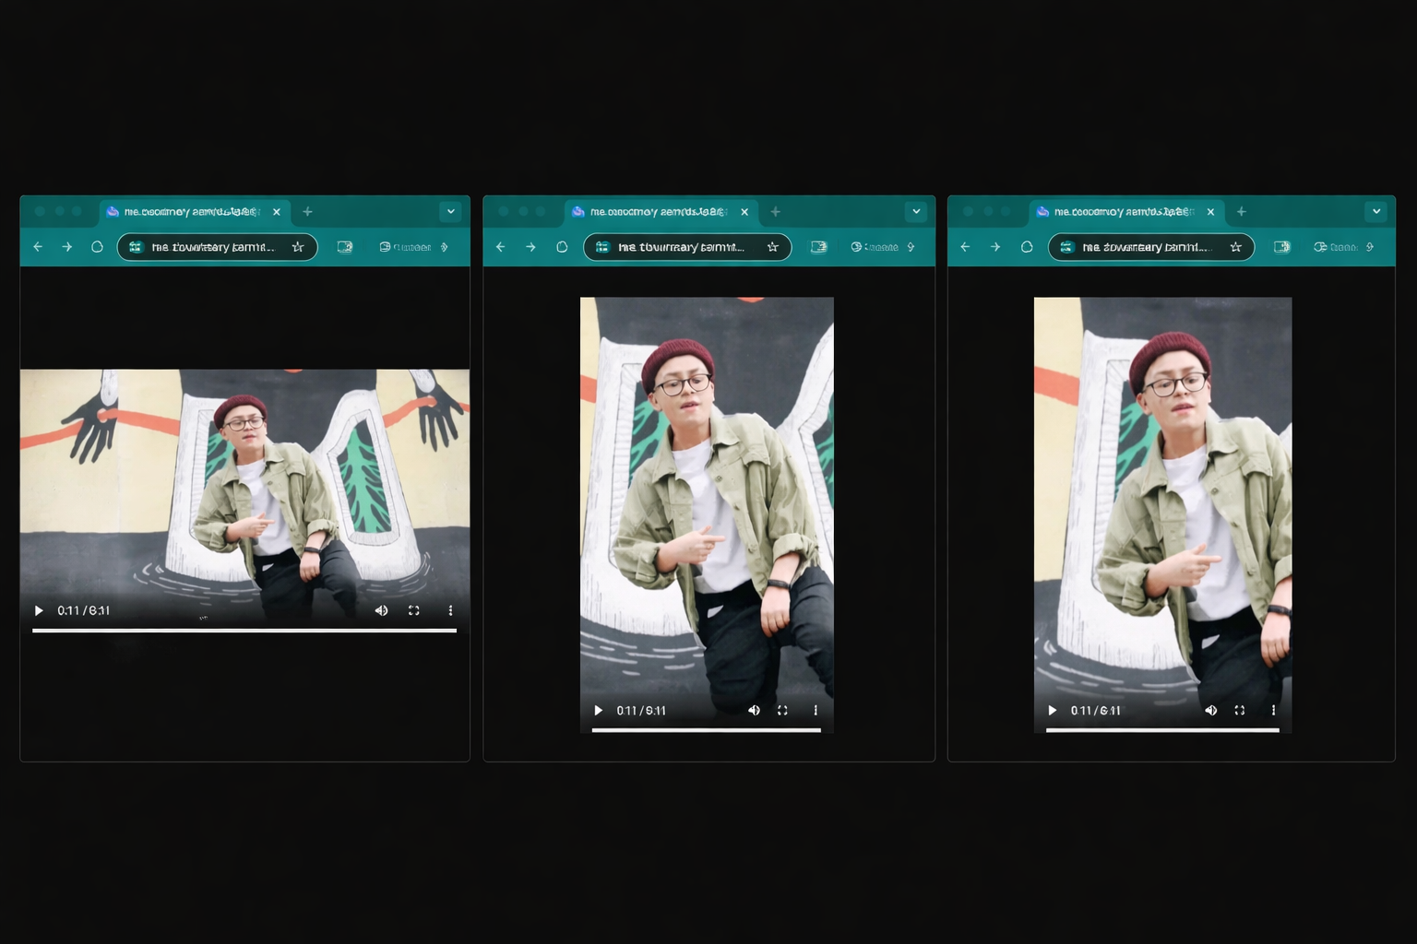Open more options on right video player

1273,711
